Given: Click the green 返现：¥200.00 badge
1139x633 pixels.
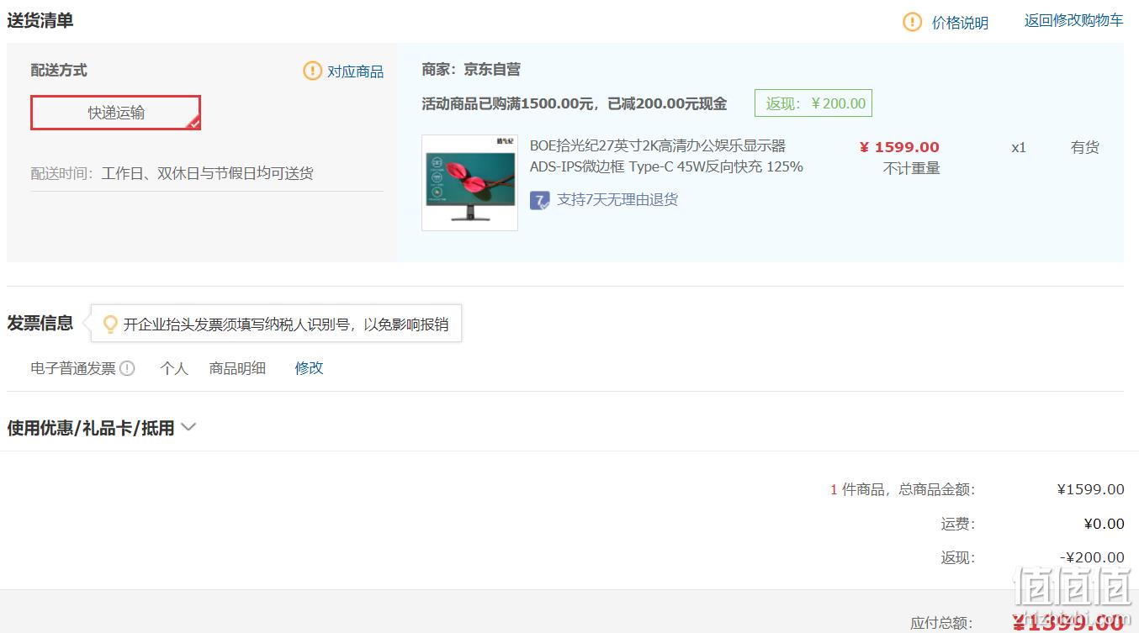Looking at the screenshot, I should click(813, 103).
